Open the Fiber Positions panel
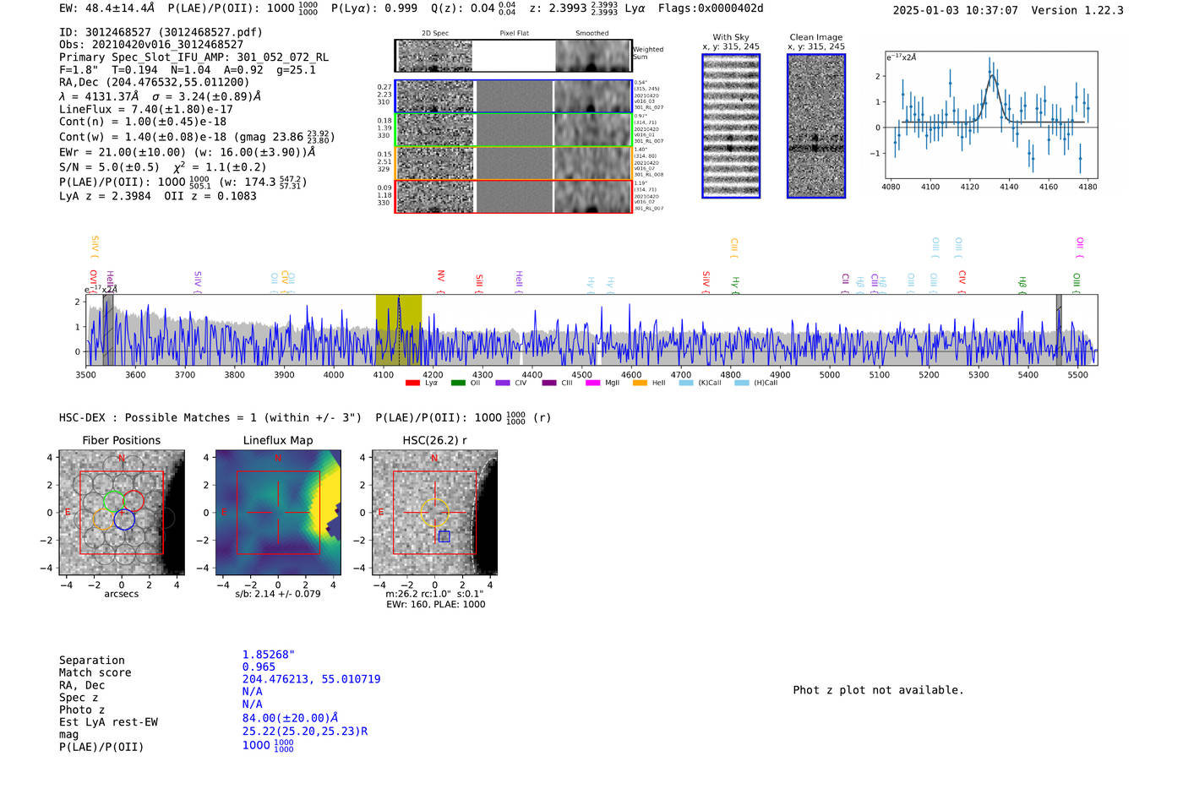Viewport: 1183px width, 805px height. [x=121, y=513]
